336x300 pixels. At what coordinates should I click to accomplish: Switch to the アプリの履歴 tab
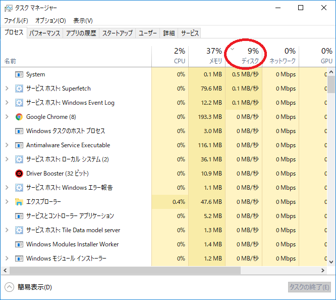pos(81,33)
